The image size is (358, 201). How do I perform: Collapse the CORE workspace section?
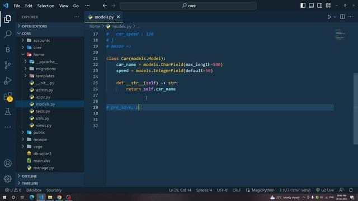[x=50, y=33]
